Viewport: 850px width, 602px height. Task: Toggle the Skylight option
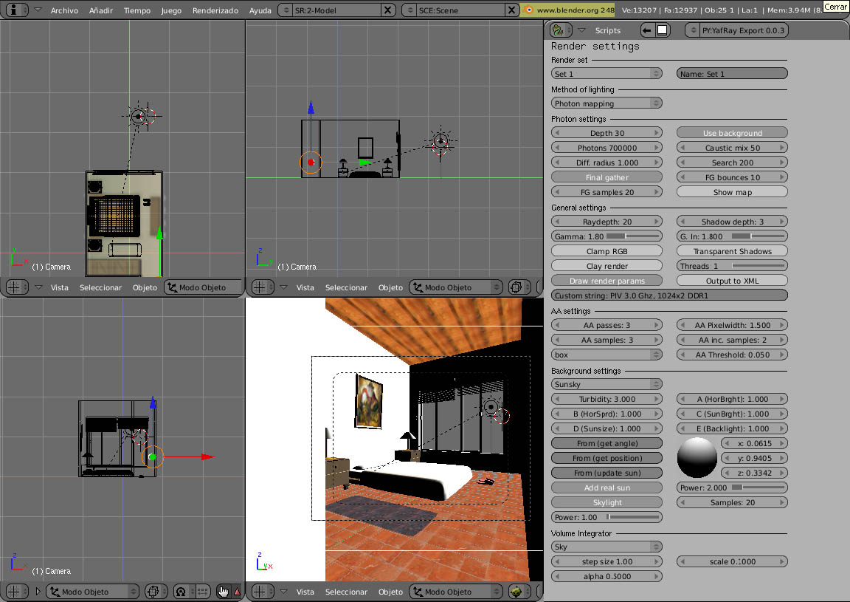607,503
